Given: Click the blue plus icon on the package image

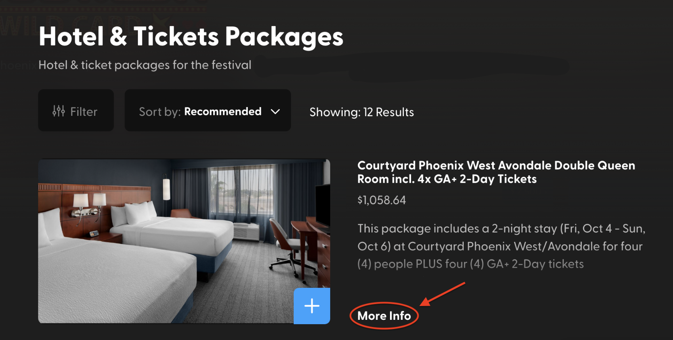Looking at the screenshot, I should 312,306.
